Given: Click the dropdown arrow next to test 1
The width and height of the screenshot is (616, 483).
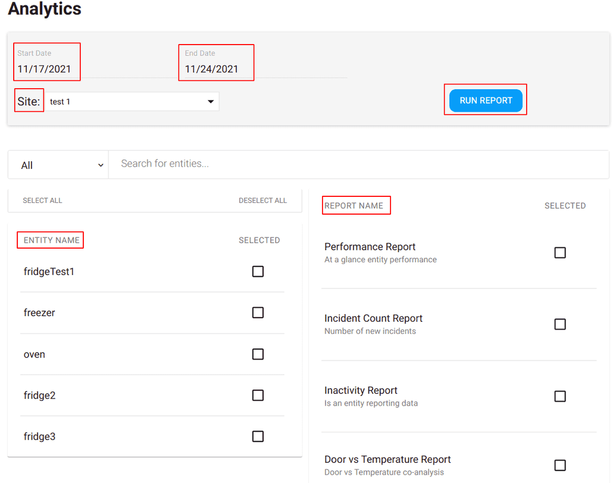Looking at the screenshot, I should (210, 101).
